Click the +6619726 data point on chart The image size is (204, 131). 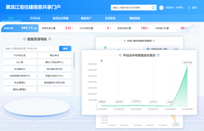point(187,67)
